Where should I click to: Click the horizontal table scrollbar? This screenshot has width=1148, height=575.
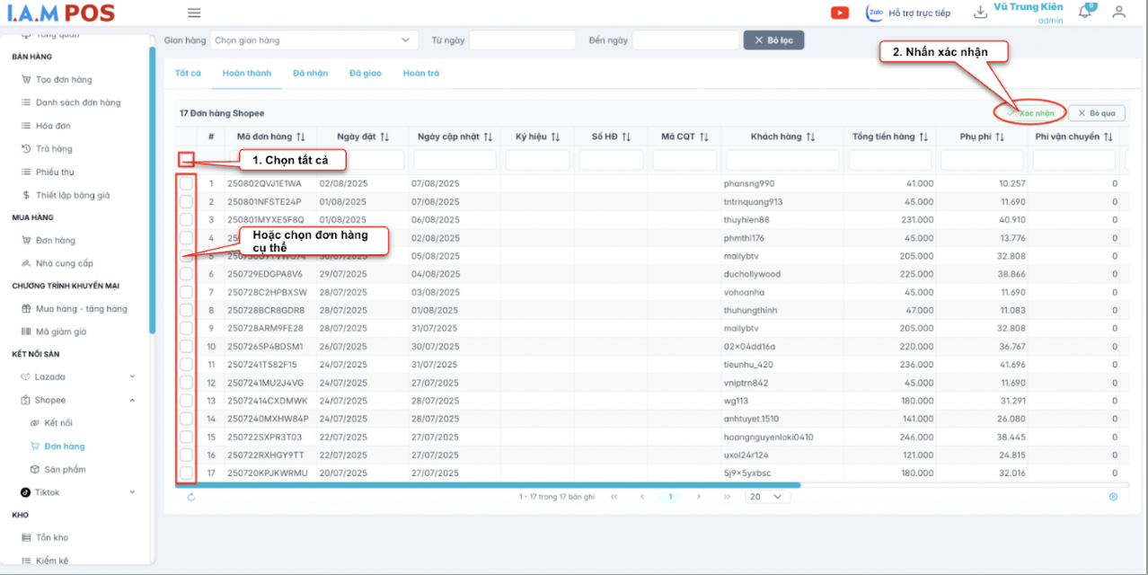coord(485,485)
